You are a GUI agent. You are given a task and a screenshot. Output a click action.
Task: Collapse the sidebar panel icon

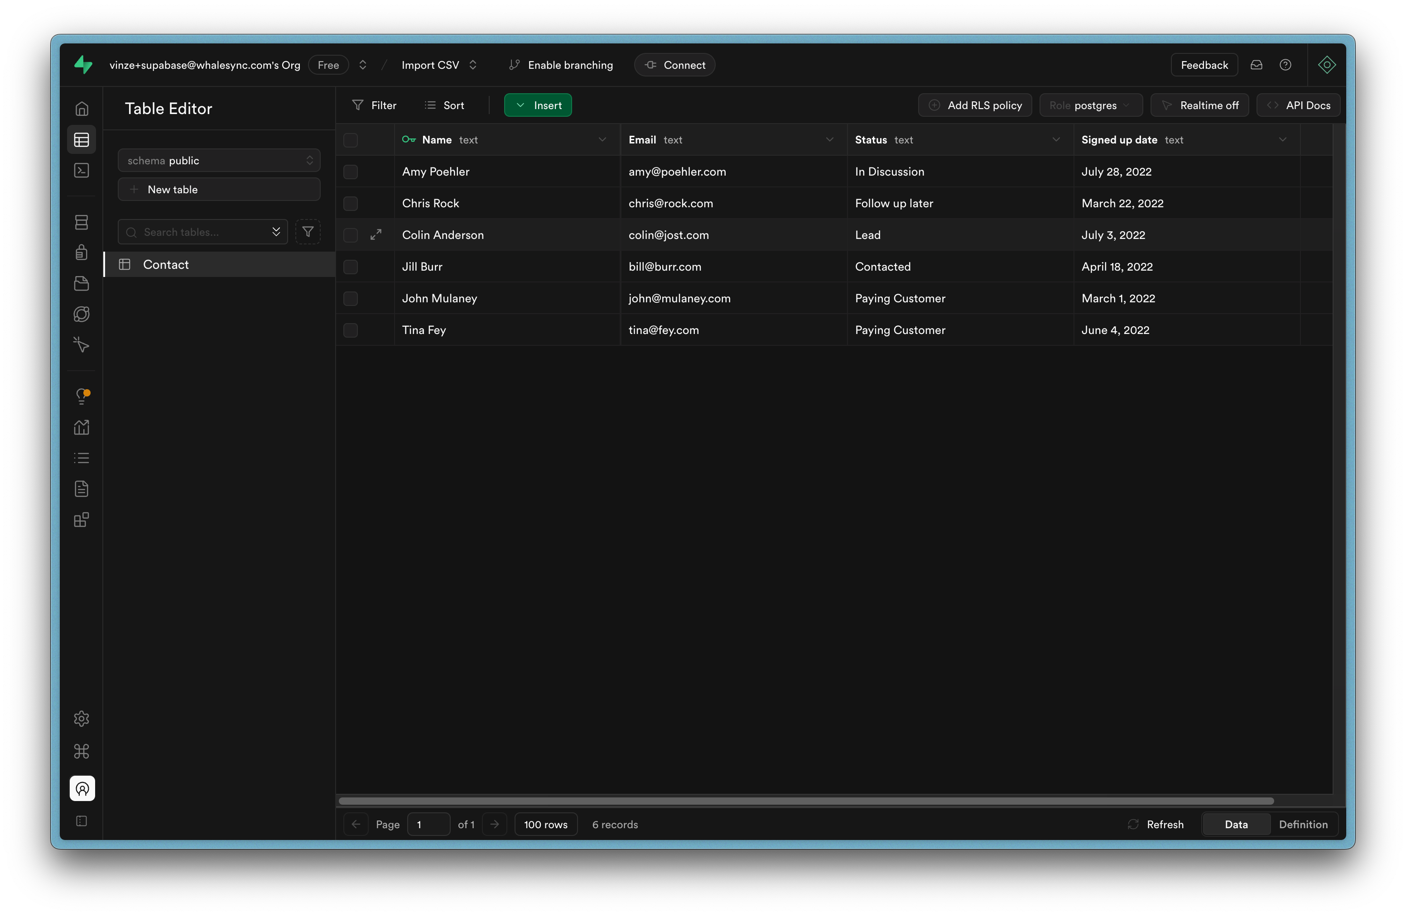click(x=82, y=821)
